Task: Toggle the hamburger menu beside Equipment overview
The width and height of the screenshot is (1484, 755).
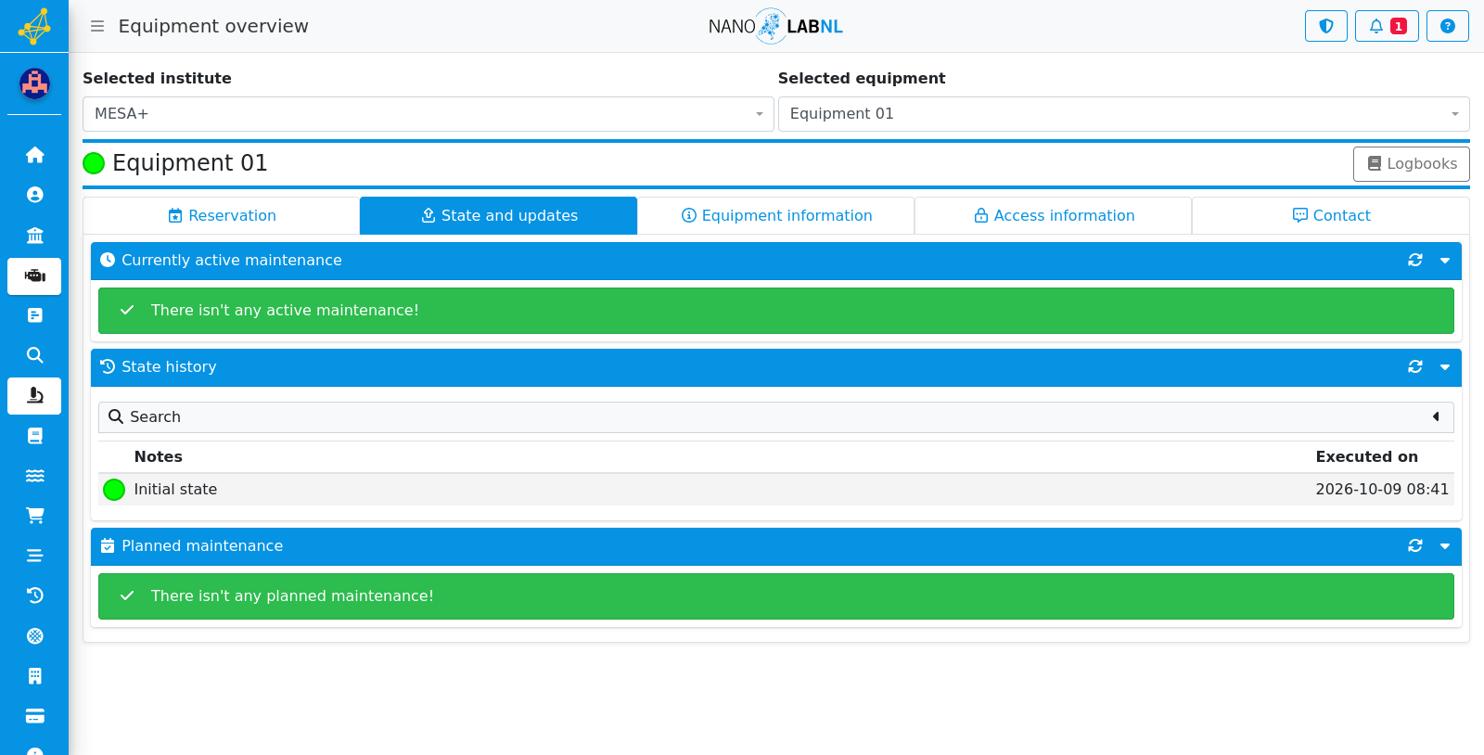Action: [x=97, y=26]
